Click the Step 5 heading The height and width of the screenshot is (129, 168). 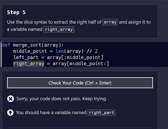click(16, 12)
